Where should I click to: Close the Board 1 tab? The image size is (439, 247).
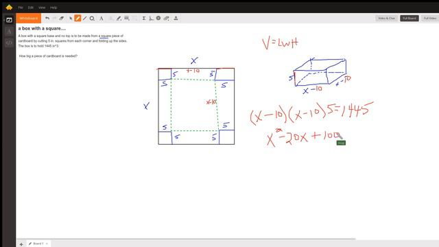[47, 244]
